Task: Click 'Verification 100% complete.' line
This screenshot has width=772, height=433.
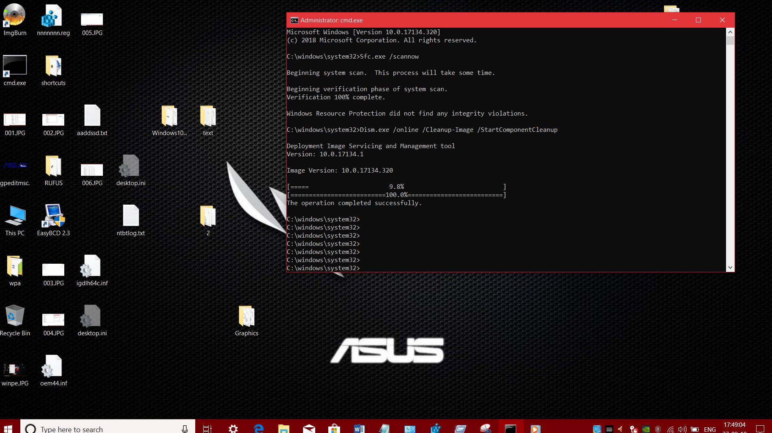Action: (336, 97)
